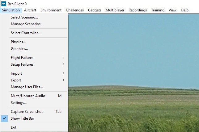Select Capture Screenshot menu entry
Image resolution: width=199 pixels, height=132 pixels.
coord(27,112)
